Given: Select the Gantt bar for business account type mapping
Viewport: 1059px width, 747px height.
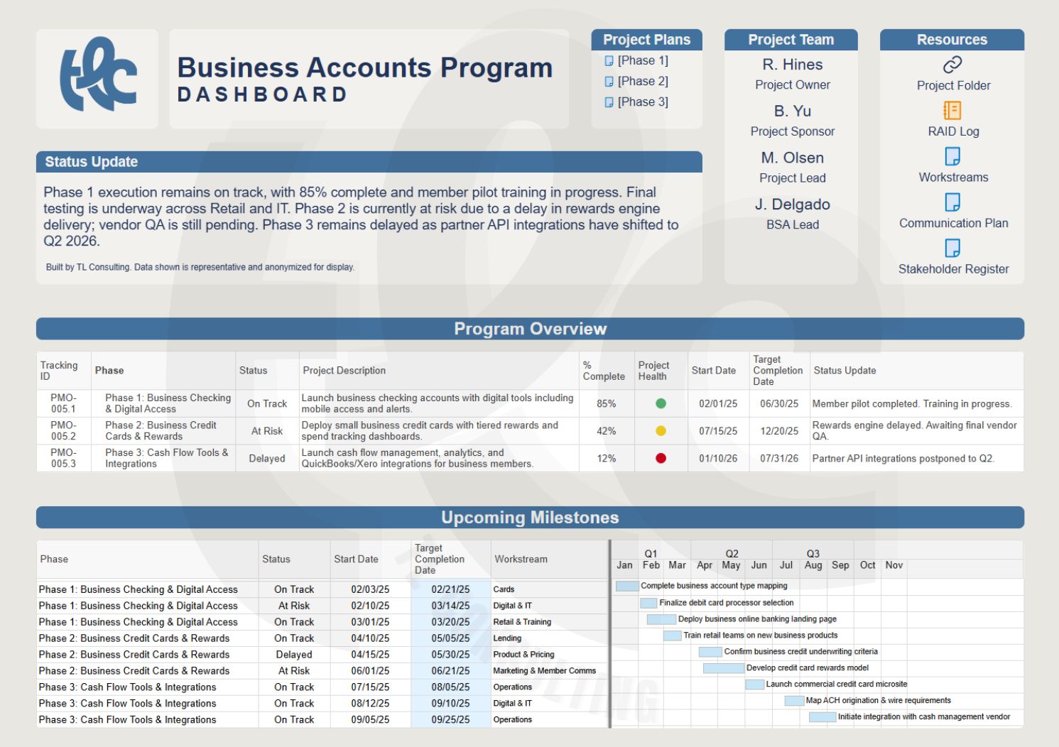Looking at the screenshot, I should click(x=627, y=586).
